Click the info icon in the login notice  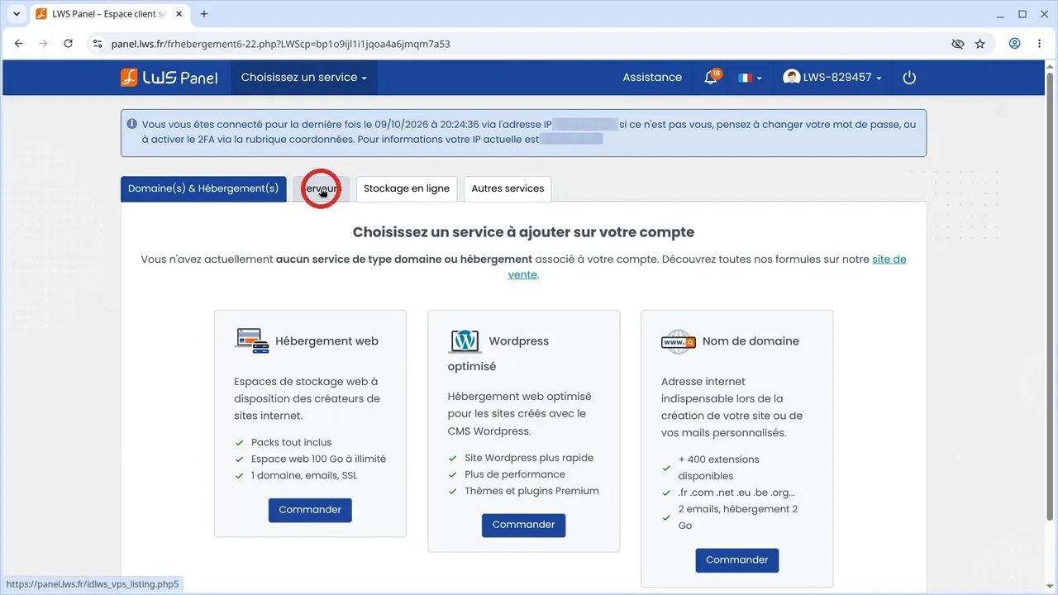(x=131, y=124)
